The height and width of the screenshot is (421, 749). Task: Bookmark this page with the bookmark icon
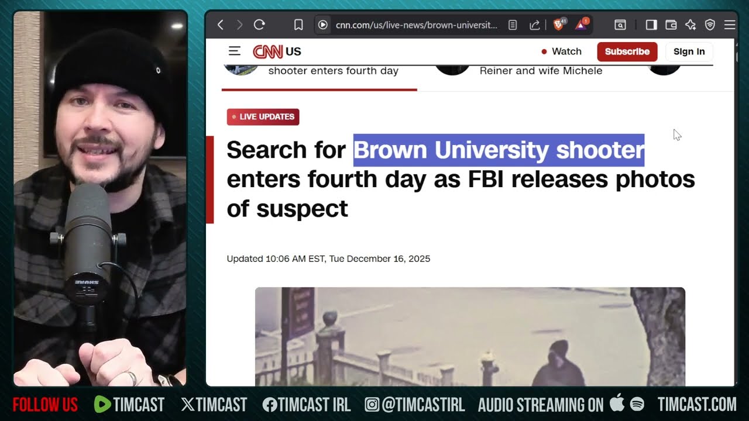coord(298,25)
